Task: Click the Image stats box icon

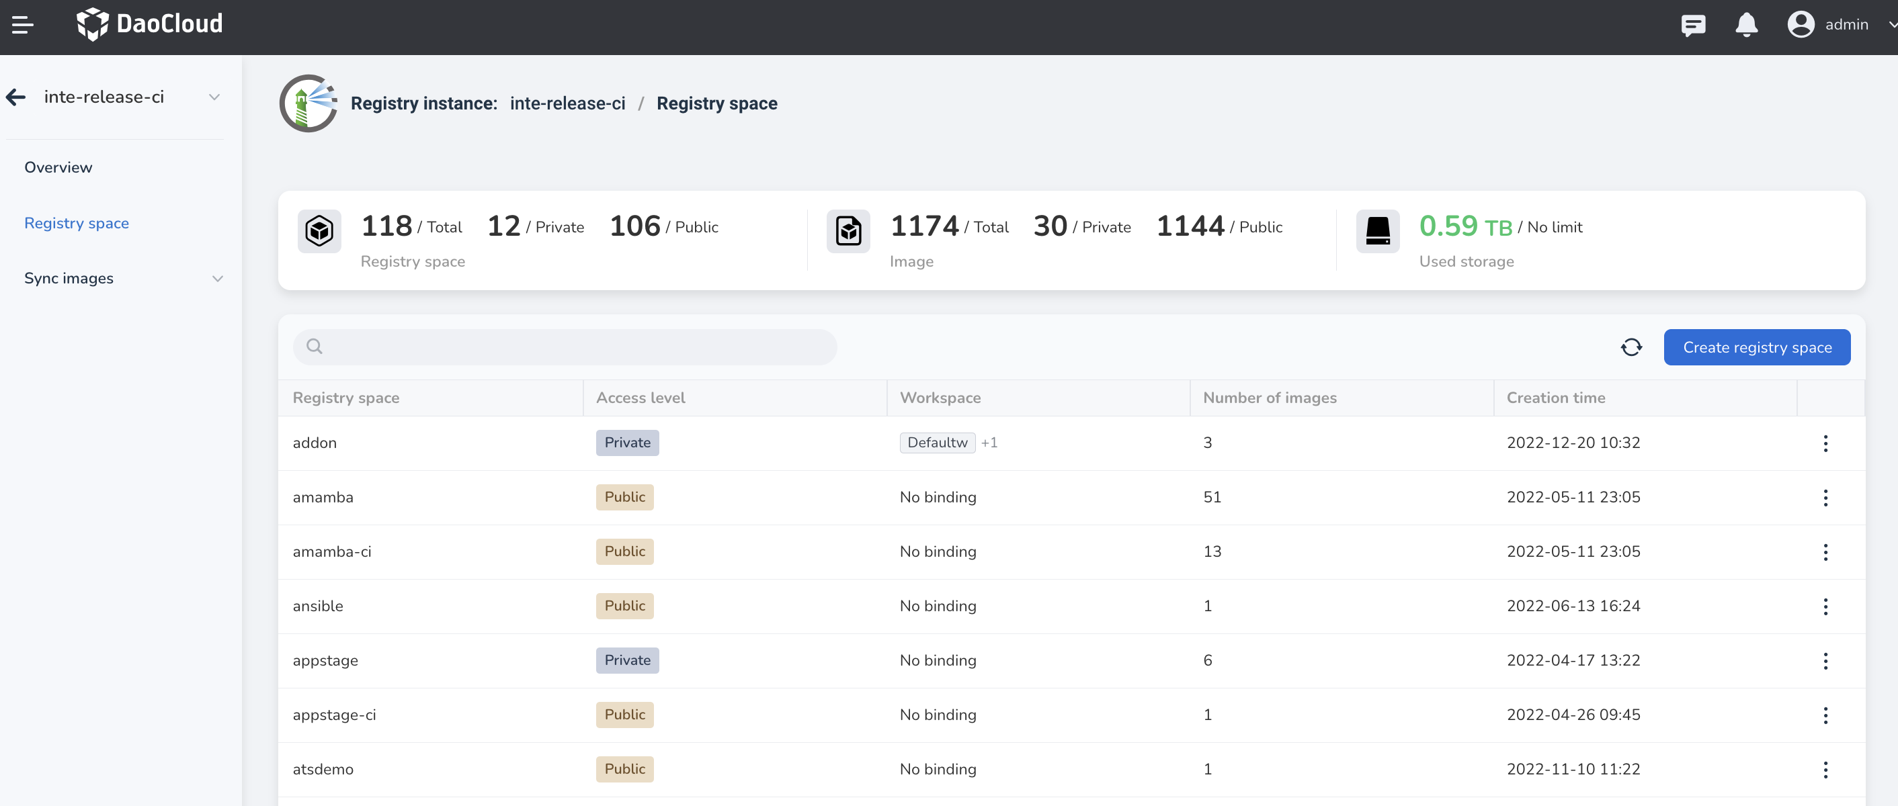Action: (848, 231)
